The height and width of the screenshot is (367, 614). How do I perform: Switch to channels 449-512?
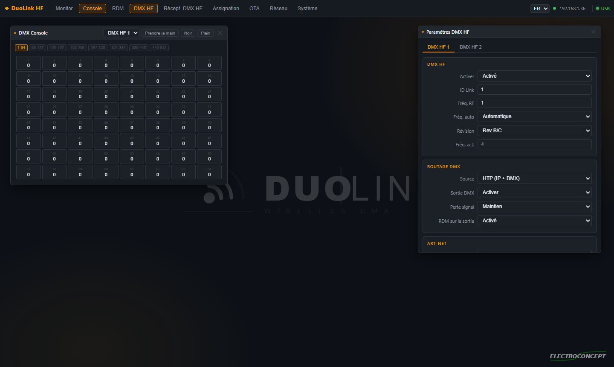pyautogui.click(x=159, y=48)
